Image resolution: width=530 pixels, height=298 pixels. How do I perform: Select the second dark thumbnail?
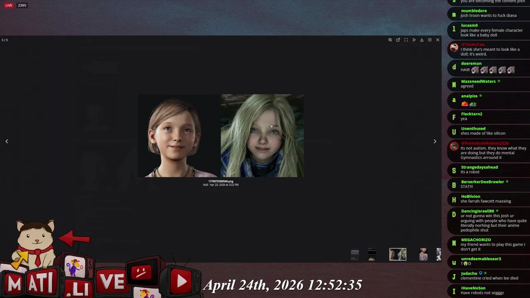pyautogui.click(x=372, y=254)
